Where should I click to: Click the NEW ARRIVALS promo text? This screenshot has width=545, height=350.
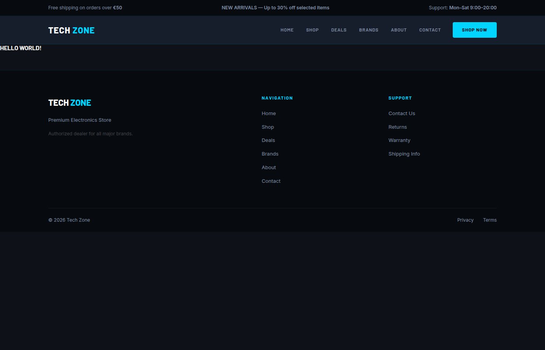(x=275, y=8)
